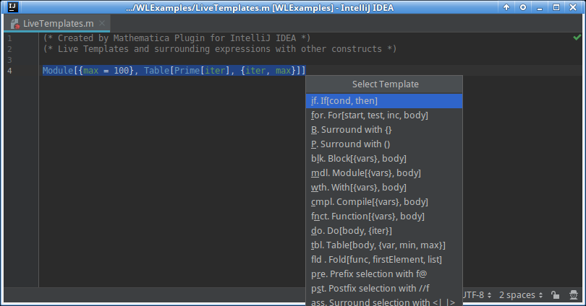
Task: Click the circle window button in title bar
Action: 523,7
